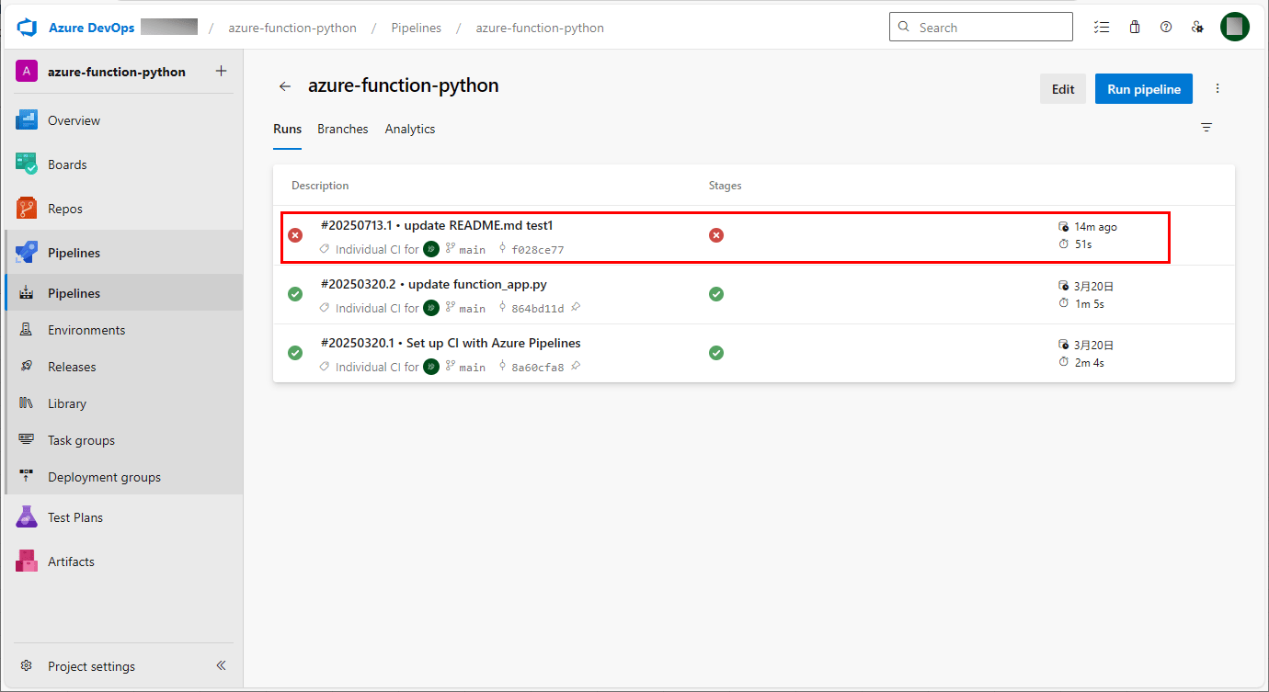Open the More actions vertical ellipsis menu
Screen dimensions: 1269x692
pyautogui.click(x=1218, y=89)
